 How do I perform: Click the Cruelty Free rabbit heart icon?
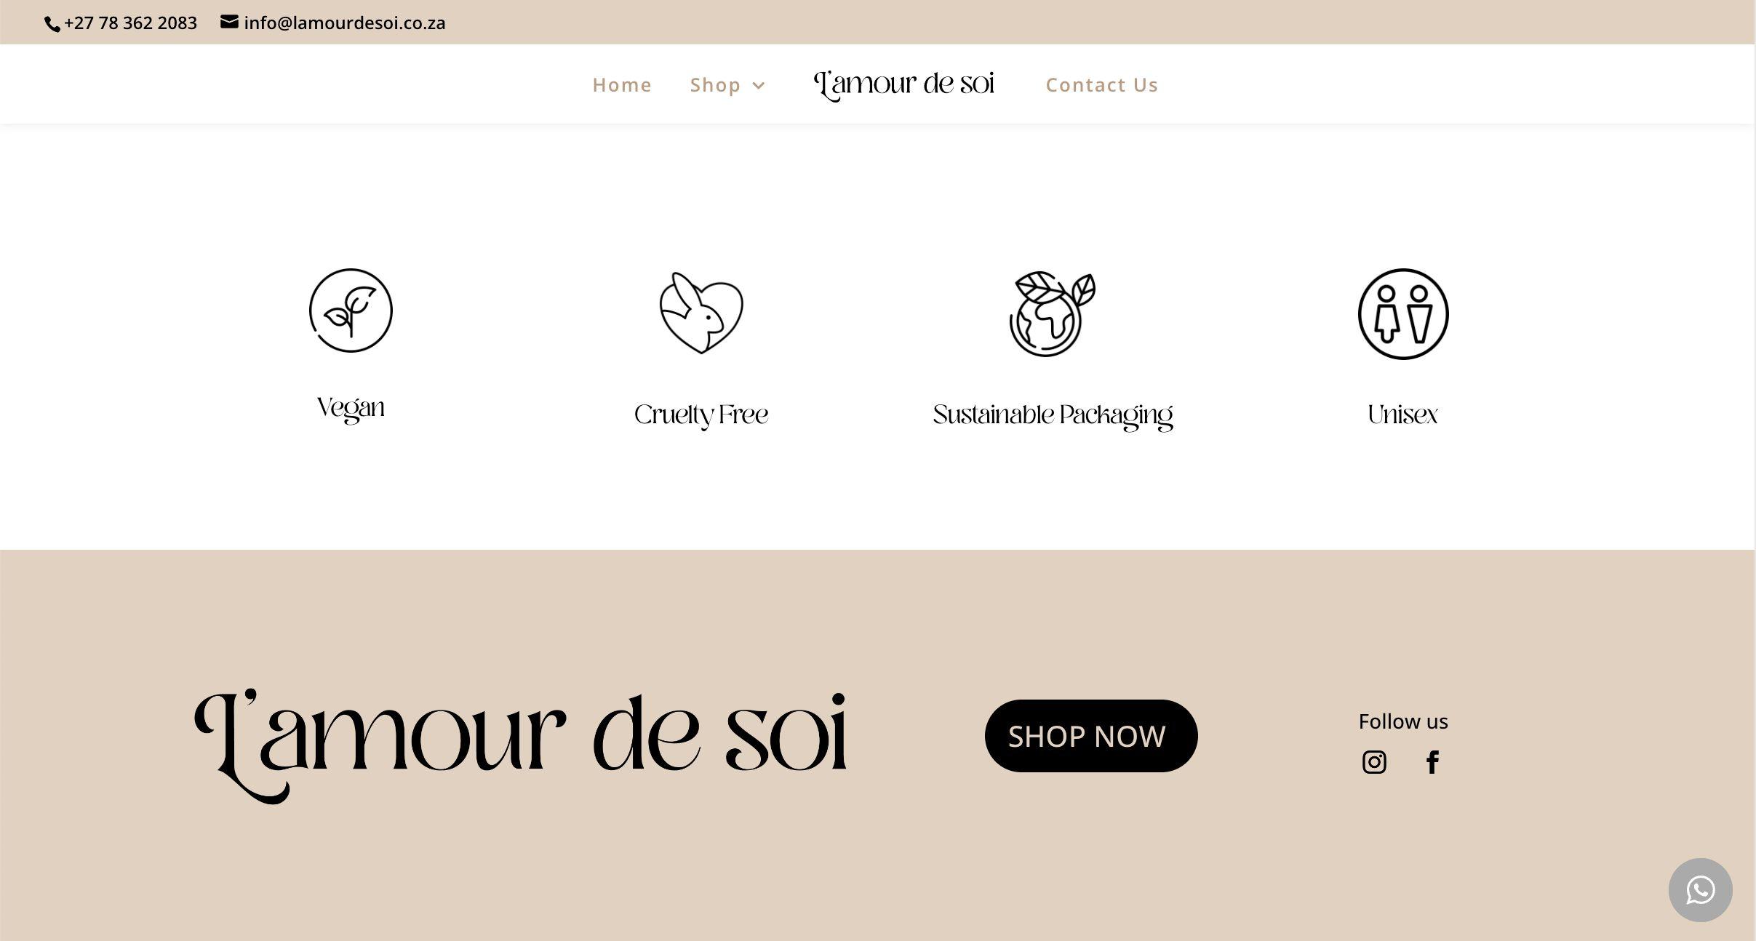(701, 313)
